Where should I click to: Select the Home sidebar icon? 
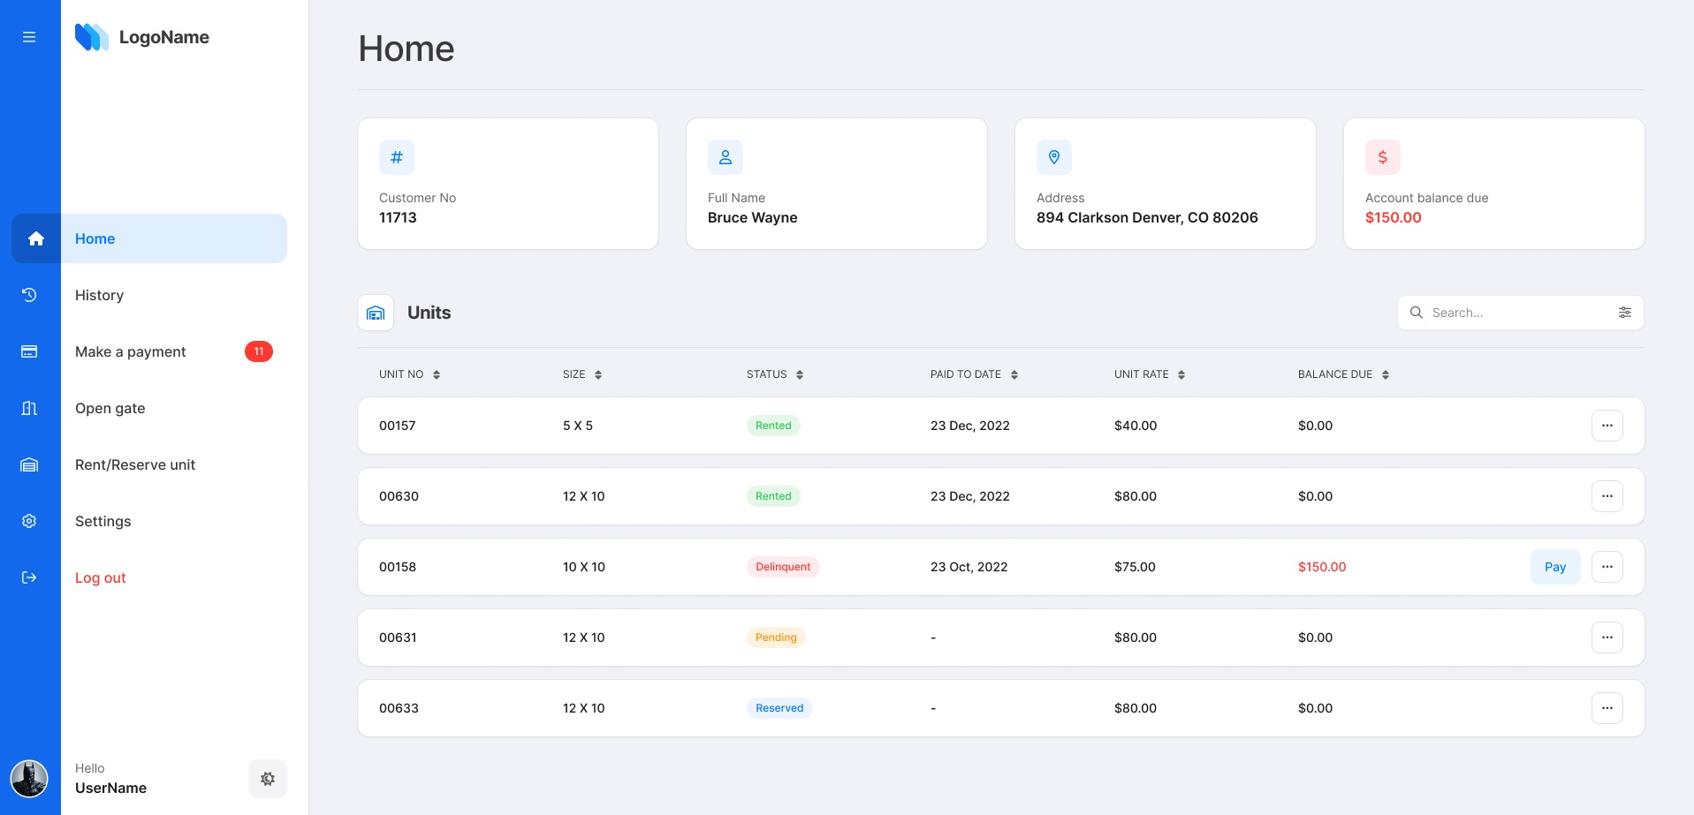click(36, 238)
